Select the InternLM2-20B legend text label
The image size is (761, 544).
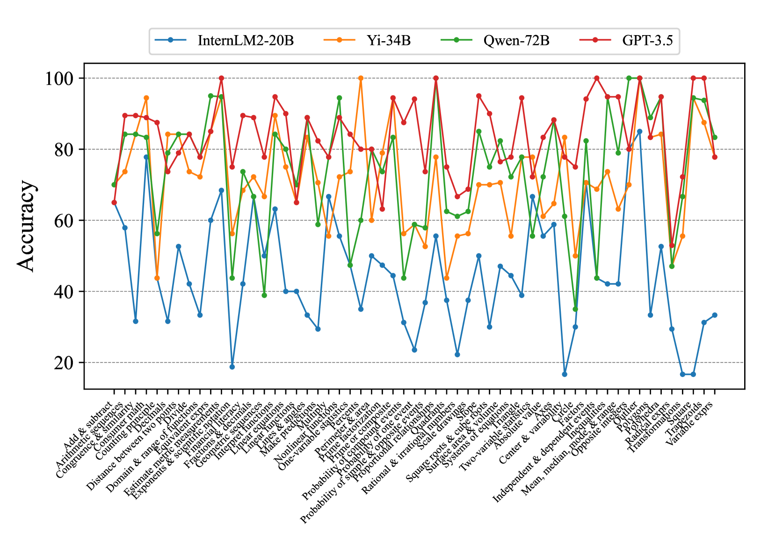pyautogui.click(x=246, y=41)
